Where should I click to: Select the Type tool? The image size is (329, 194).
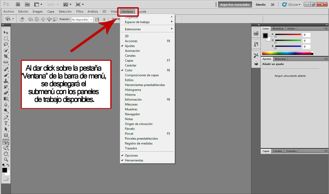[x=6, y=123]
